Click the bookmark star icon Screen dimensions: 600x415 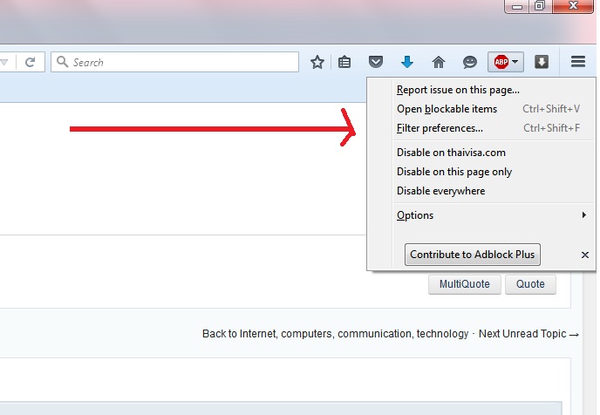pyautogui.click(x=317, y=62)
